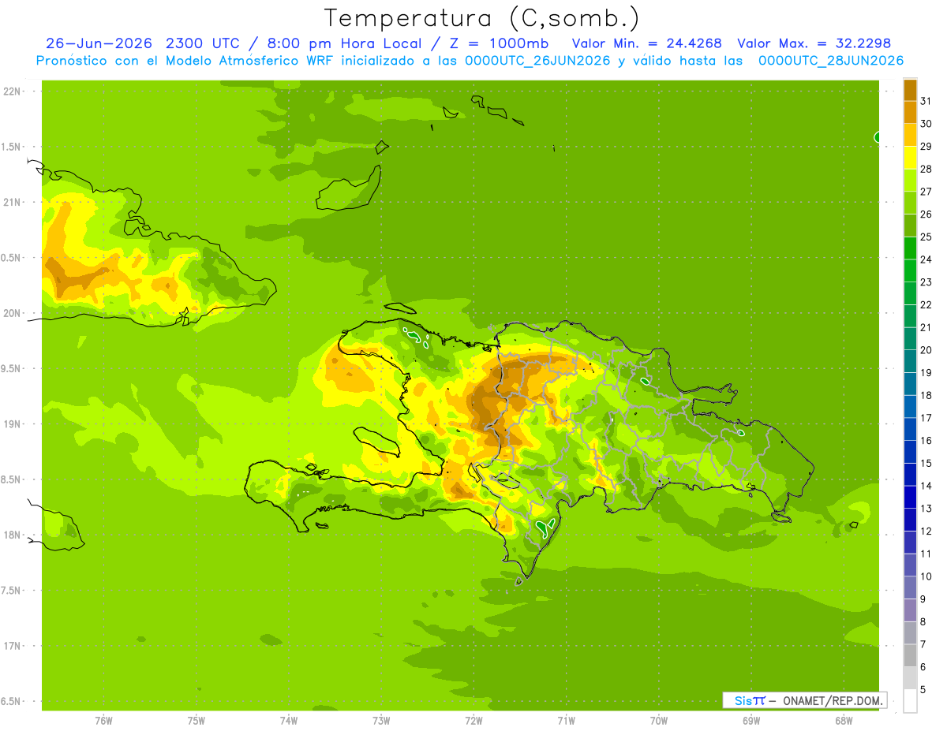Click the amber swatch between 29 and 30
This screenshot has width=947, height=731.
click(x=910, y=135)
